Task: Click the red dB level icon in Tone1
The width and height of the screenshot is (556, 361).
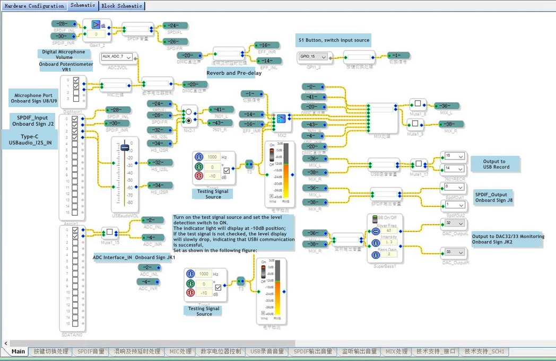Action: pos(198,176)
